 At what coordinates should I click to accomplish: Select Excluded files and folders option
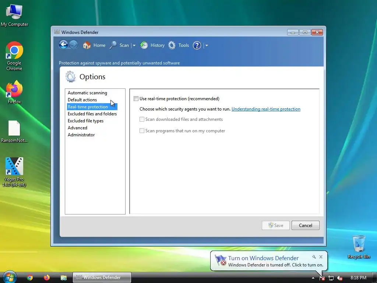[x=92, y=113]
